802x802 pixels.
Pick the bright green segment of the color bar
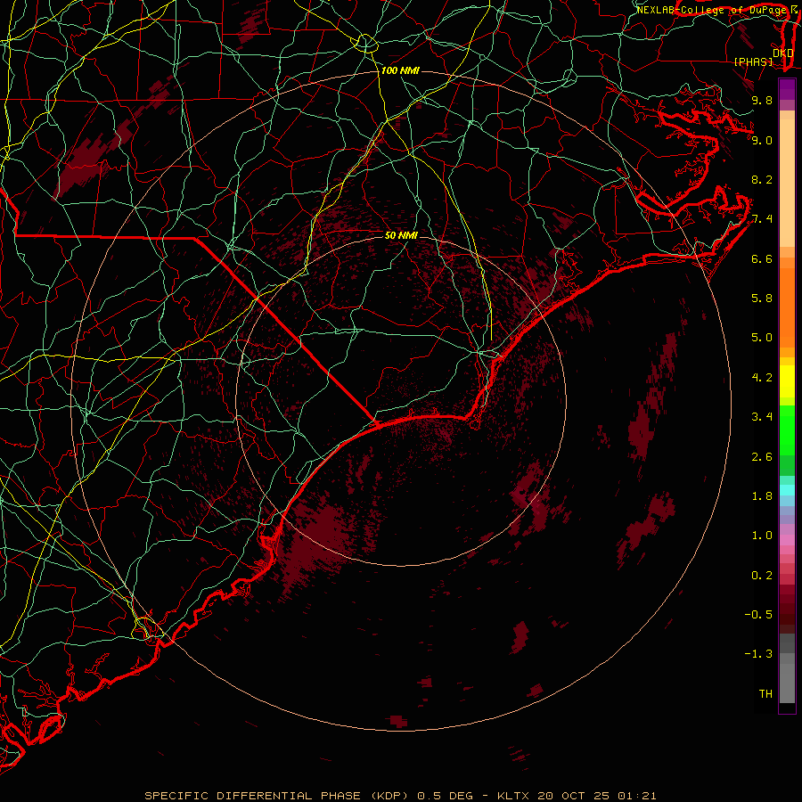pyautogui.click(x=787, y=430)
